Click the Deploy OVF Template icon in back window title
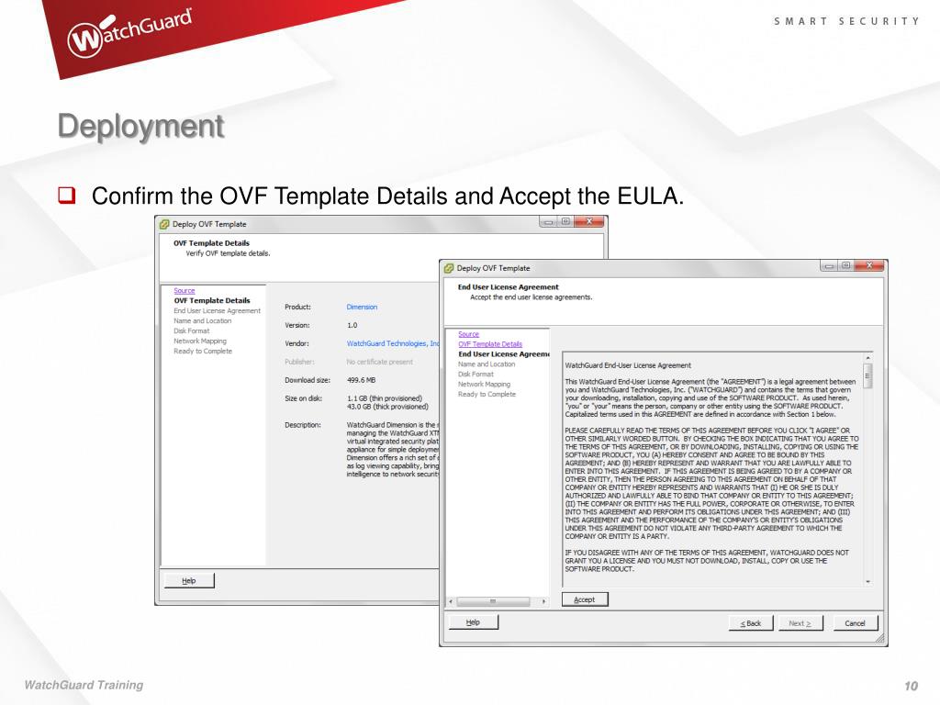This screenshot has width=940, height=705. click(164, 224)
